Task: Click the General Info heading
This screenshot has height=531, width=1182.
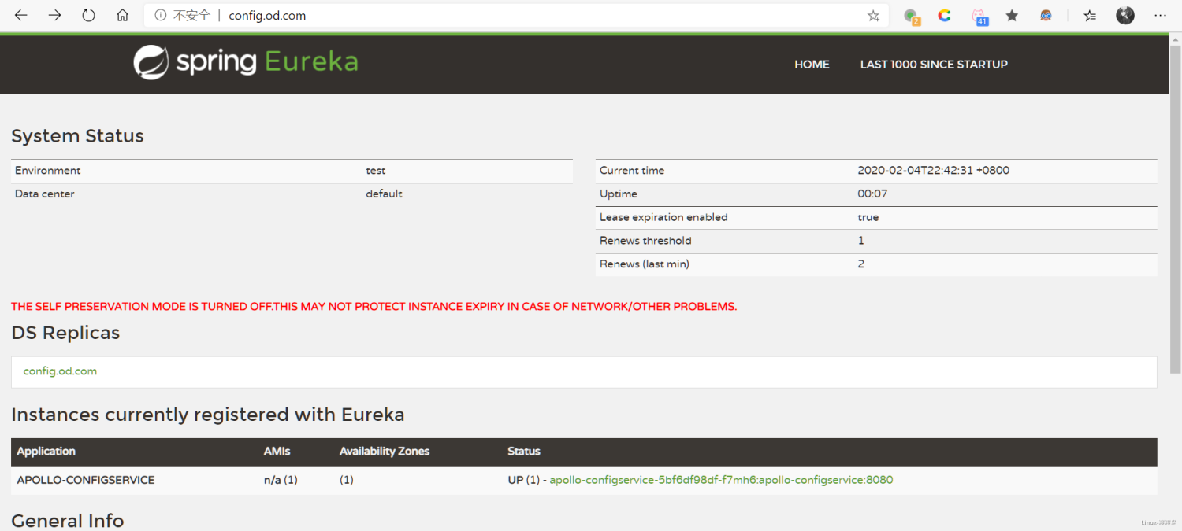Action: (68, 521)
